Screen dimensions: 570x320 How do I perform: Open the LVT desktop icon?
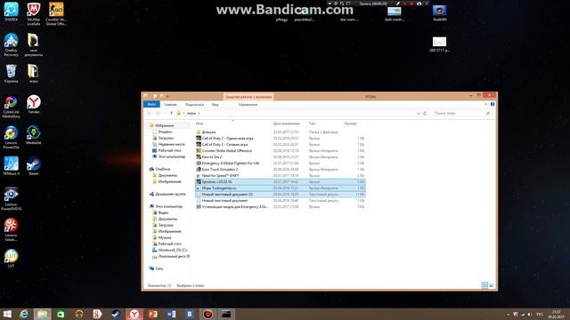pos(11,259)
